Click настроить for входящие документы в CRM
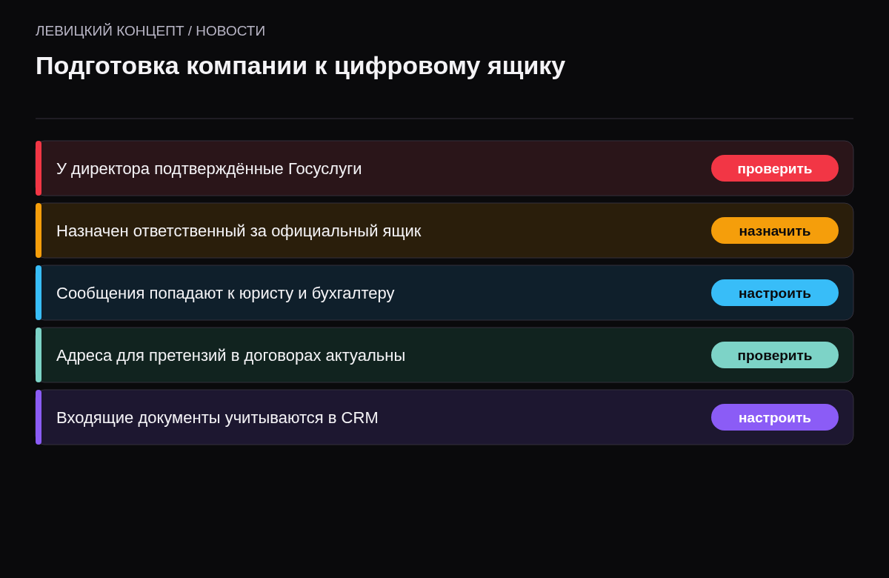The image size is (889, 578). click(x=775, y=417)
